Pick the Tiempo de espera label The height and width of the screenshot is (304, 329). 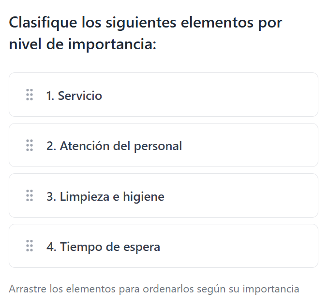coord(110,247)
